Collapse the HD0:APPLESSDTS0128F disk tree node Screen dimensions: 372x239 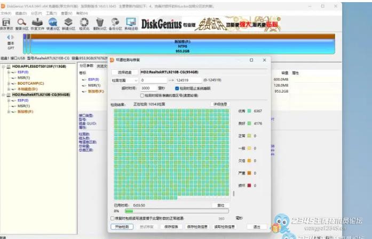[x=3, y=67]
